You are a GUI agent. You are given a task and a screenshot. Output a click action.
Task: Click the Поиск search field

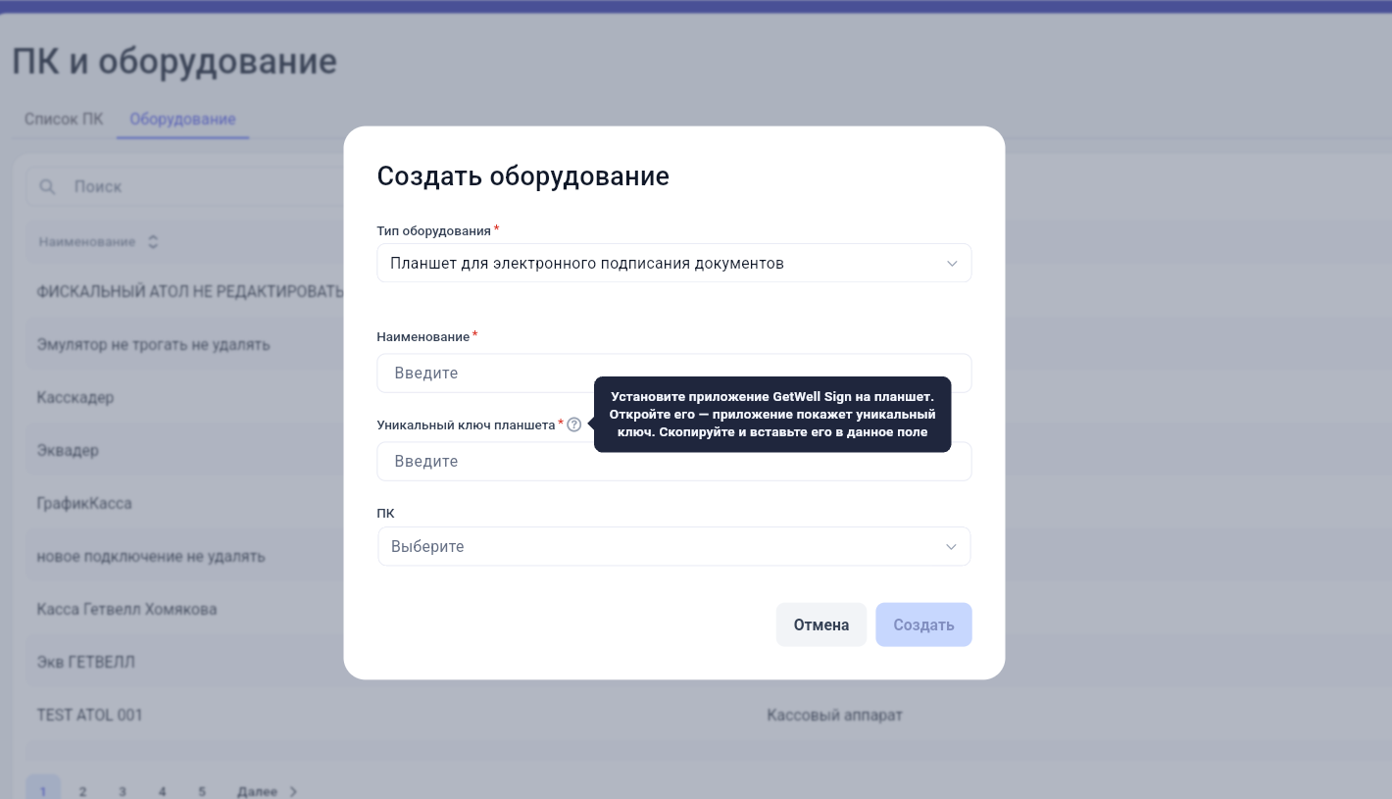(186, 186)
